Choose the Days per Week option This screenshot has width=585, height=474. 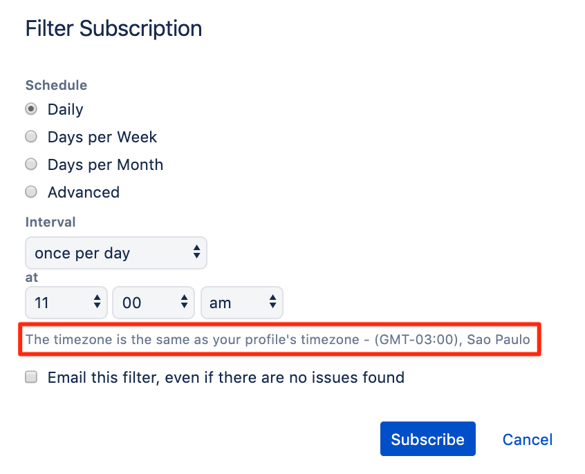pyautogui.click(x=31, y=137)
